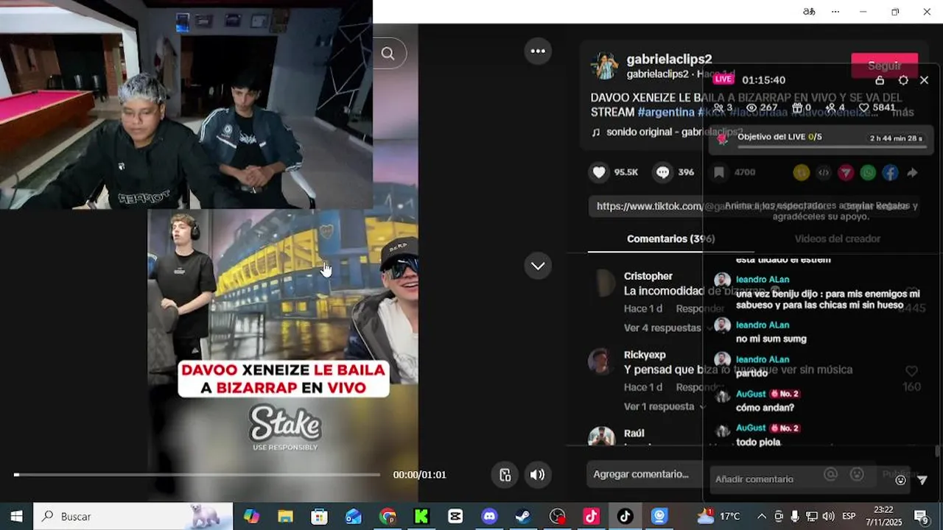943x530 pixels.
Task: Like the video (95.5K heart)
Action: [599, 172]
